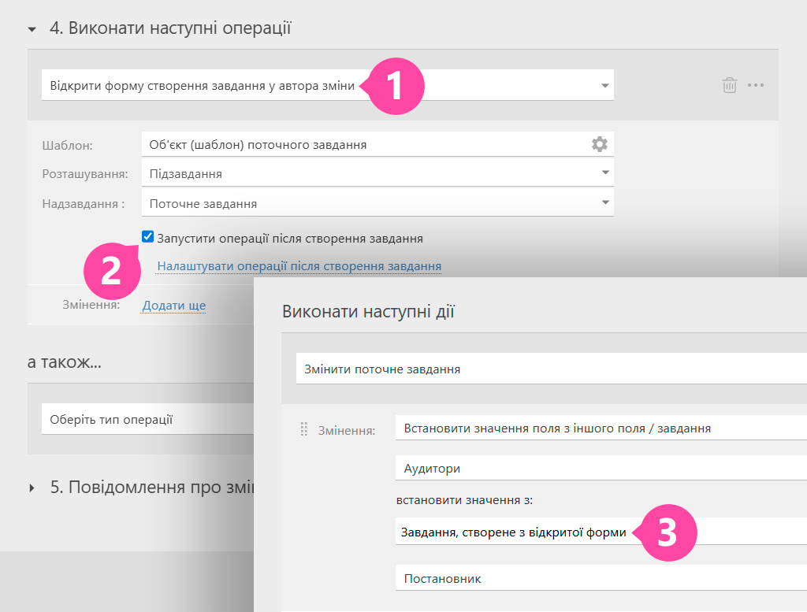Click the Додати ще link
The height and width of the screenshot is (612, 807).
173,306
